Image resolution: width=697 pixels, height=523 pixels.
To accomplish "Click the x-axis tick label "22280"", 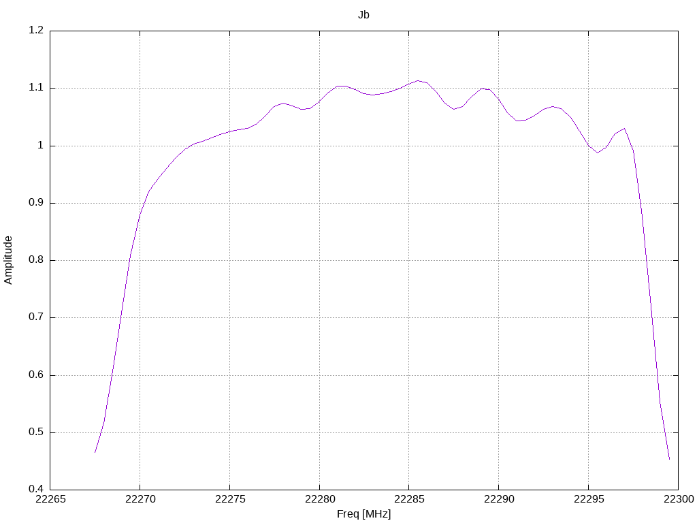I will [x=320, y=499].
